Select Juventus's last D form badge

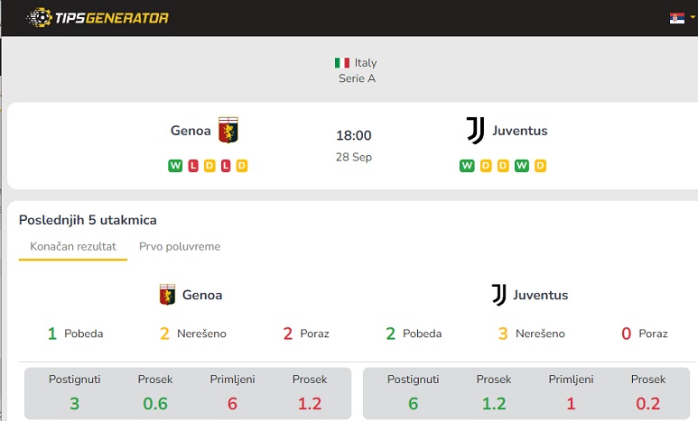coord(540,166)
